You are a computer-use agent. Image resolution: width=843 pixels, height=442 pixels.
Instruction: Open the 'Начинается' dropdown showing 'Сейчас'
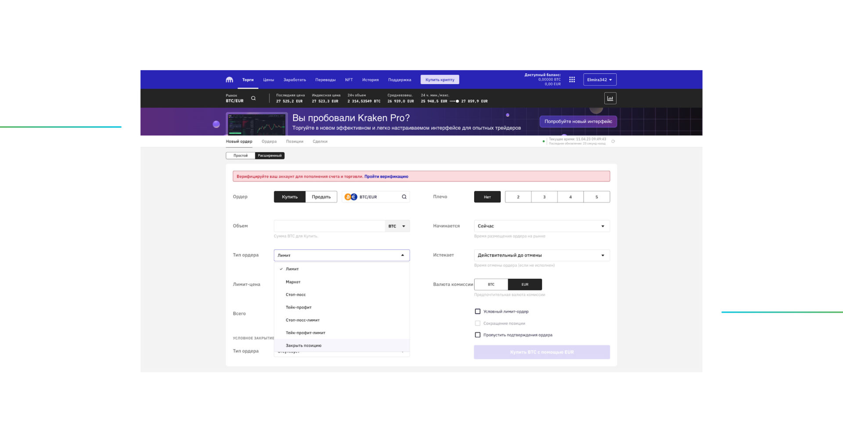pos(541,226)
